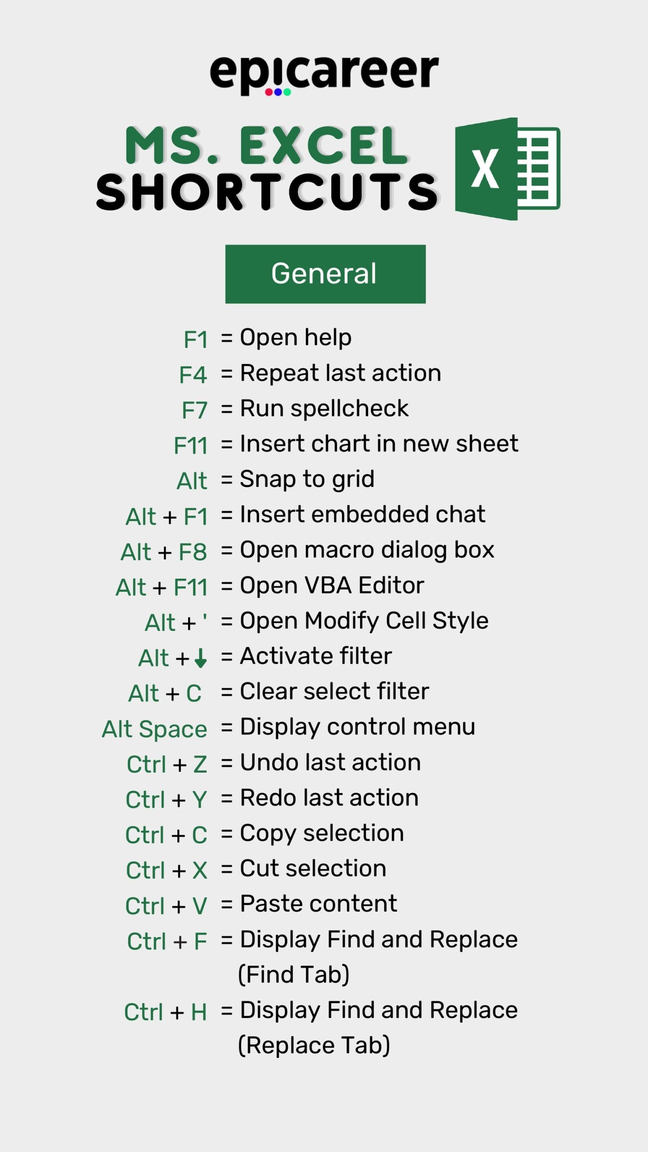
Task: Select the F7 Run spellcheck row
Action: [x=295, y=409]
